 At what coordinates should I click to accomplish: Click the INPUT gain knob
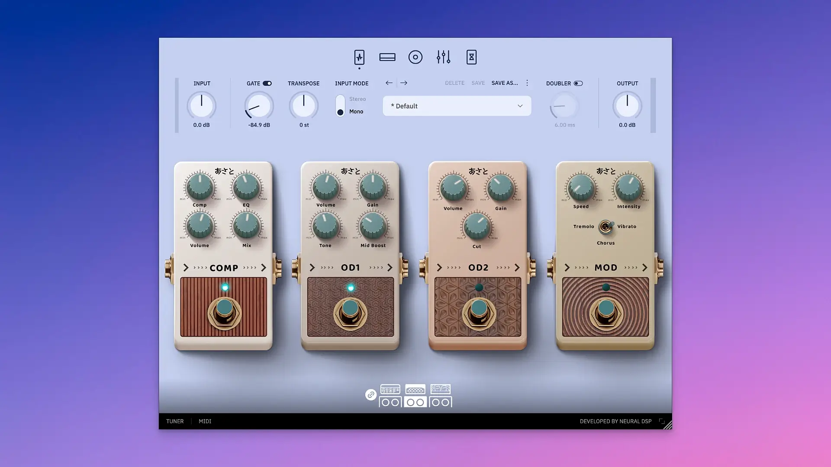click(x=202, y=106)
